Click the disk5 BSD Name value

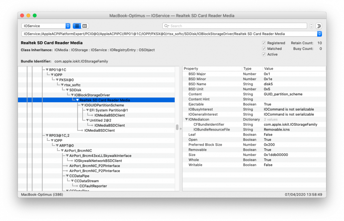pyautogui.click(x=268, y=84)
